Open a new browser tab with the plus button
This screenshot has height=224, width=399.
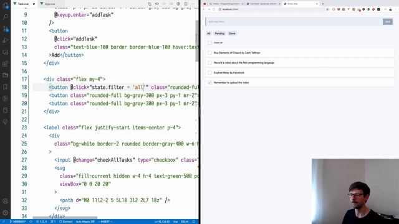323,4
